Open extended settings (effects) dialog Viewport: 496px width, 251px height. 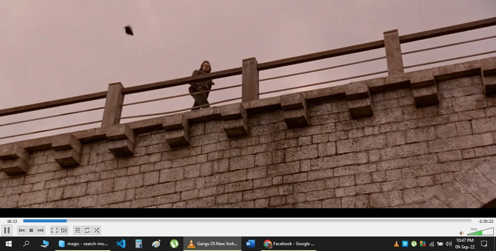point(64,230)
